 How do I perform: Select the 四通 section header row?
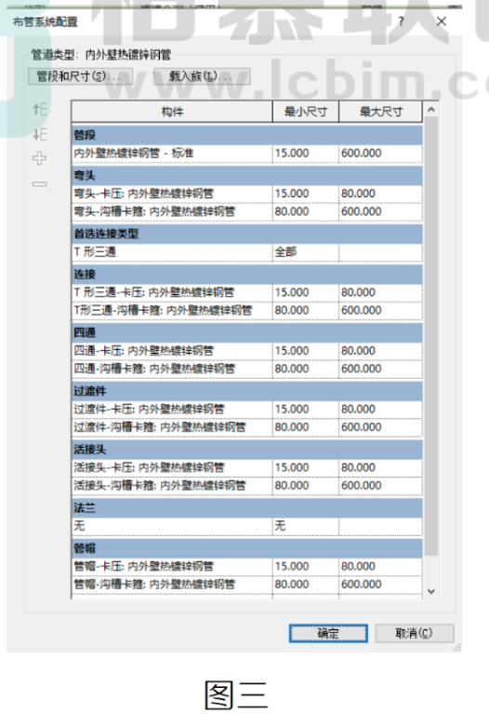247,332
